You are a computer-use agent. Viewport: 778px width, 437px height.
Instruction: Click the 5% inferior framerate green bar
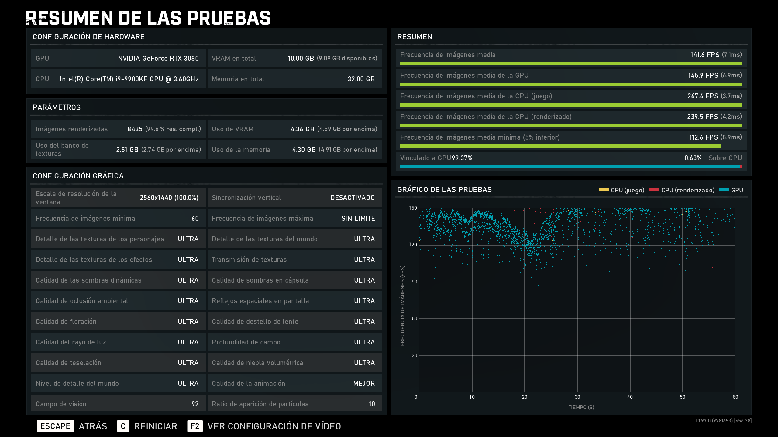[560, 146]
